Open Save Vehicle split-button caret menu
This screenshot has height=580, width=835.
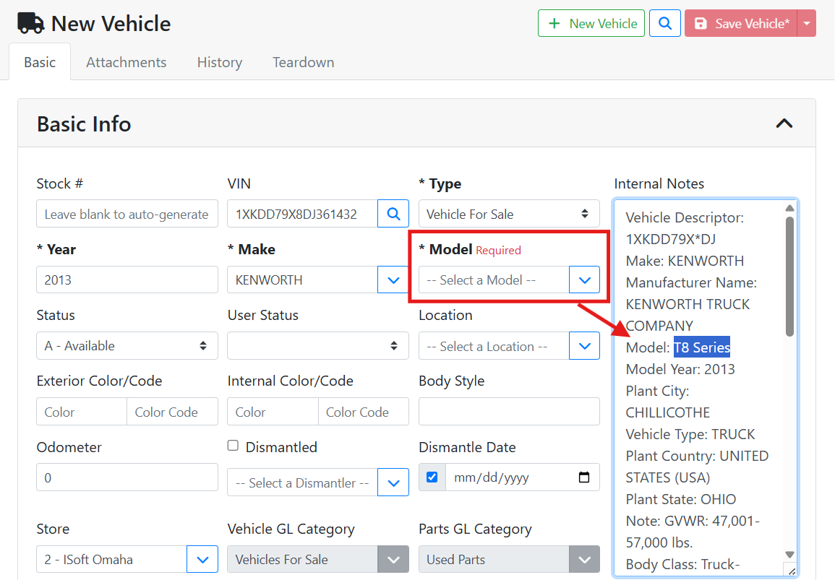[807, 23]
